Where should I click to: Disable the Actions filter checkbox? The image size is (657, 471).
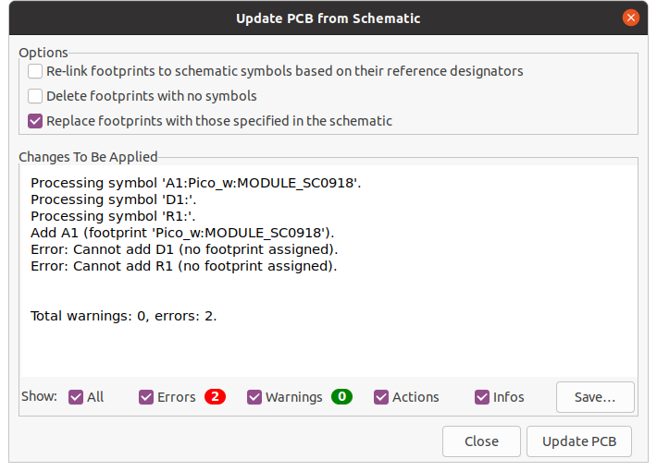[381, 397]
